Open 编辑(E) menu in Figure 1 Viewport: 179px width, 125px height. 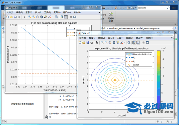coord(20,12)
